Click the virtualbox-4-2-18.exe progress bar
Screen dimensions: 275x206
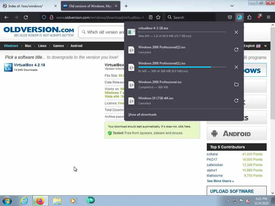pyautogui.click(x=182, y=32)
